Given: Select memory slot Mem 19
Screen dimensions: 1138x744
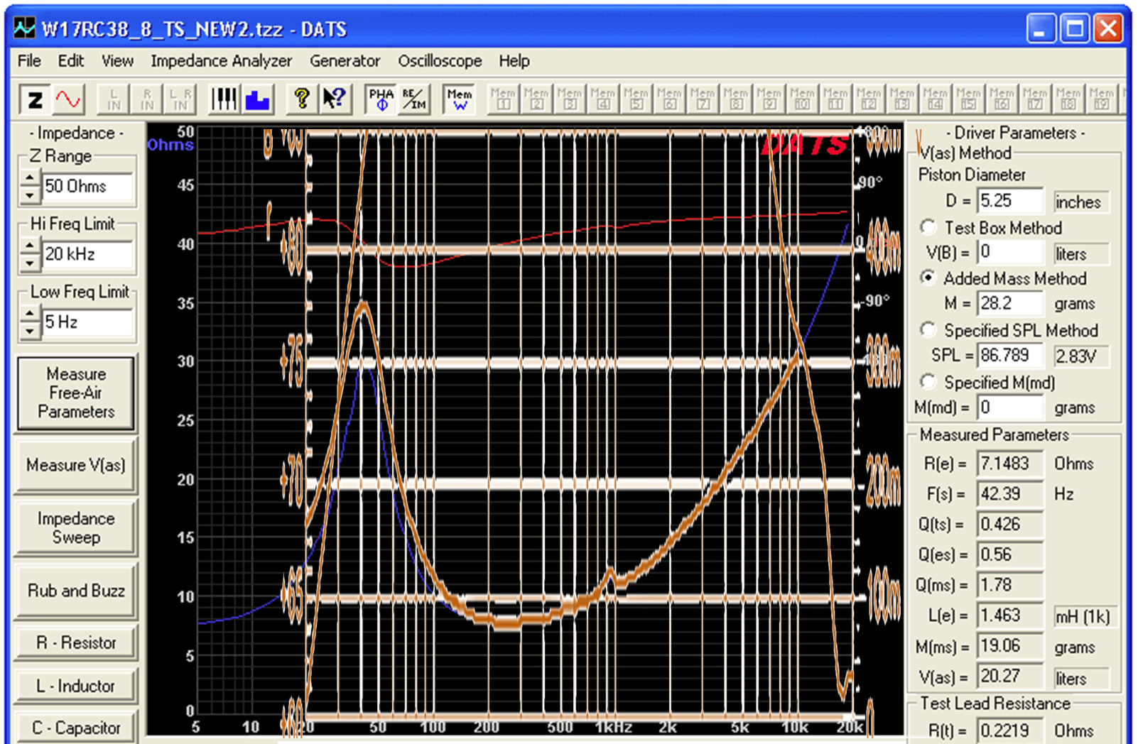Looking at the screenshot, I should 1102,99.
